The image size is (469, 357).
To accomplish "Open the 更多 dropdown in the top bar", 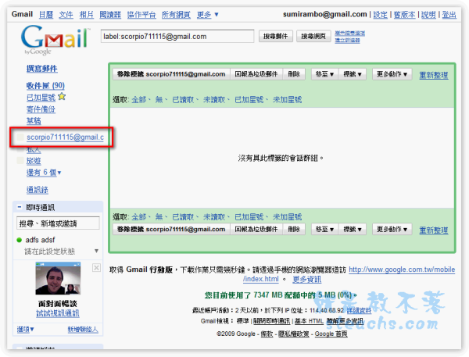I will coord(208,14).
